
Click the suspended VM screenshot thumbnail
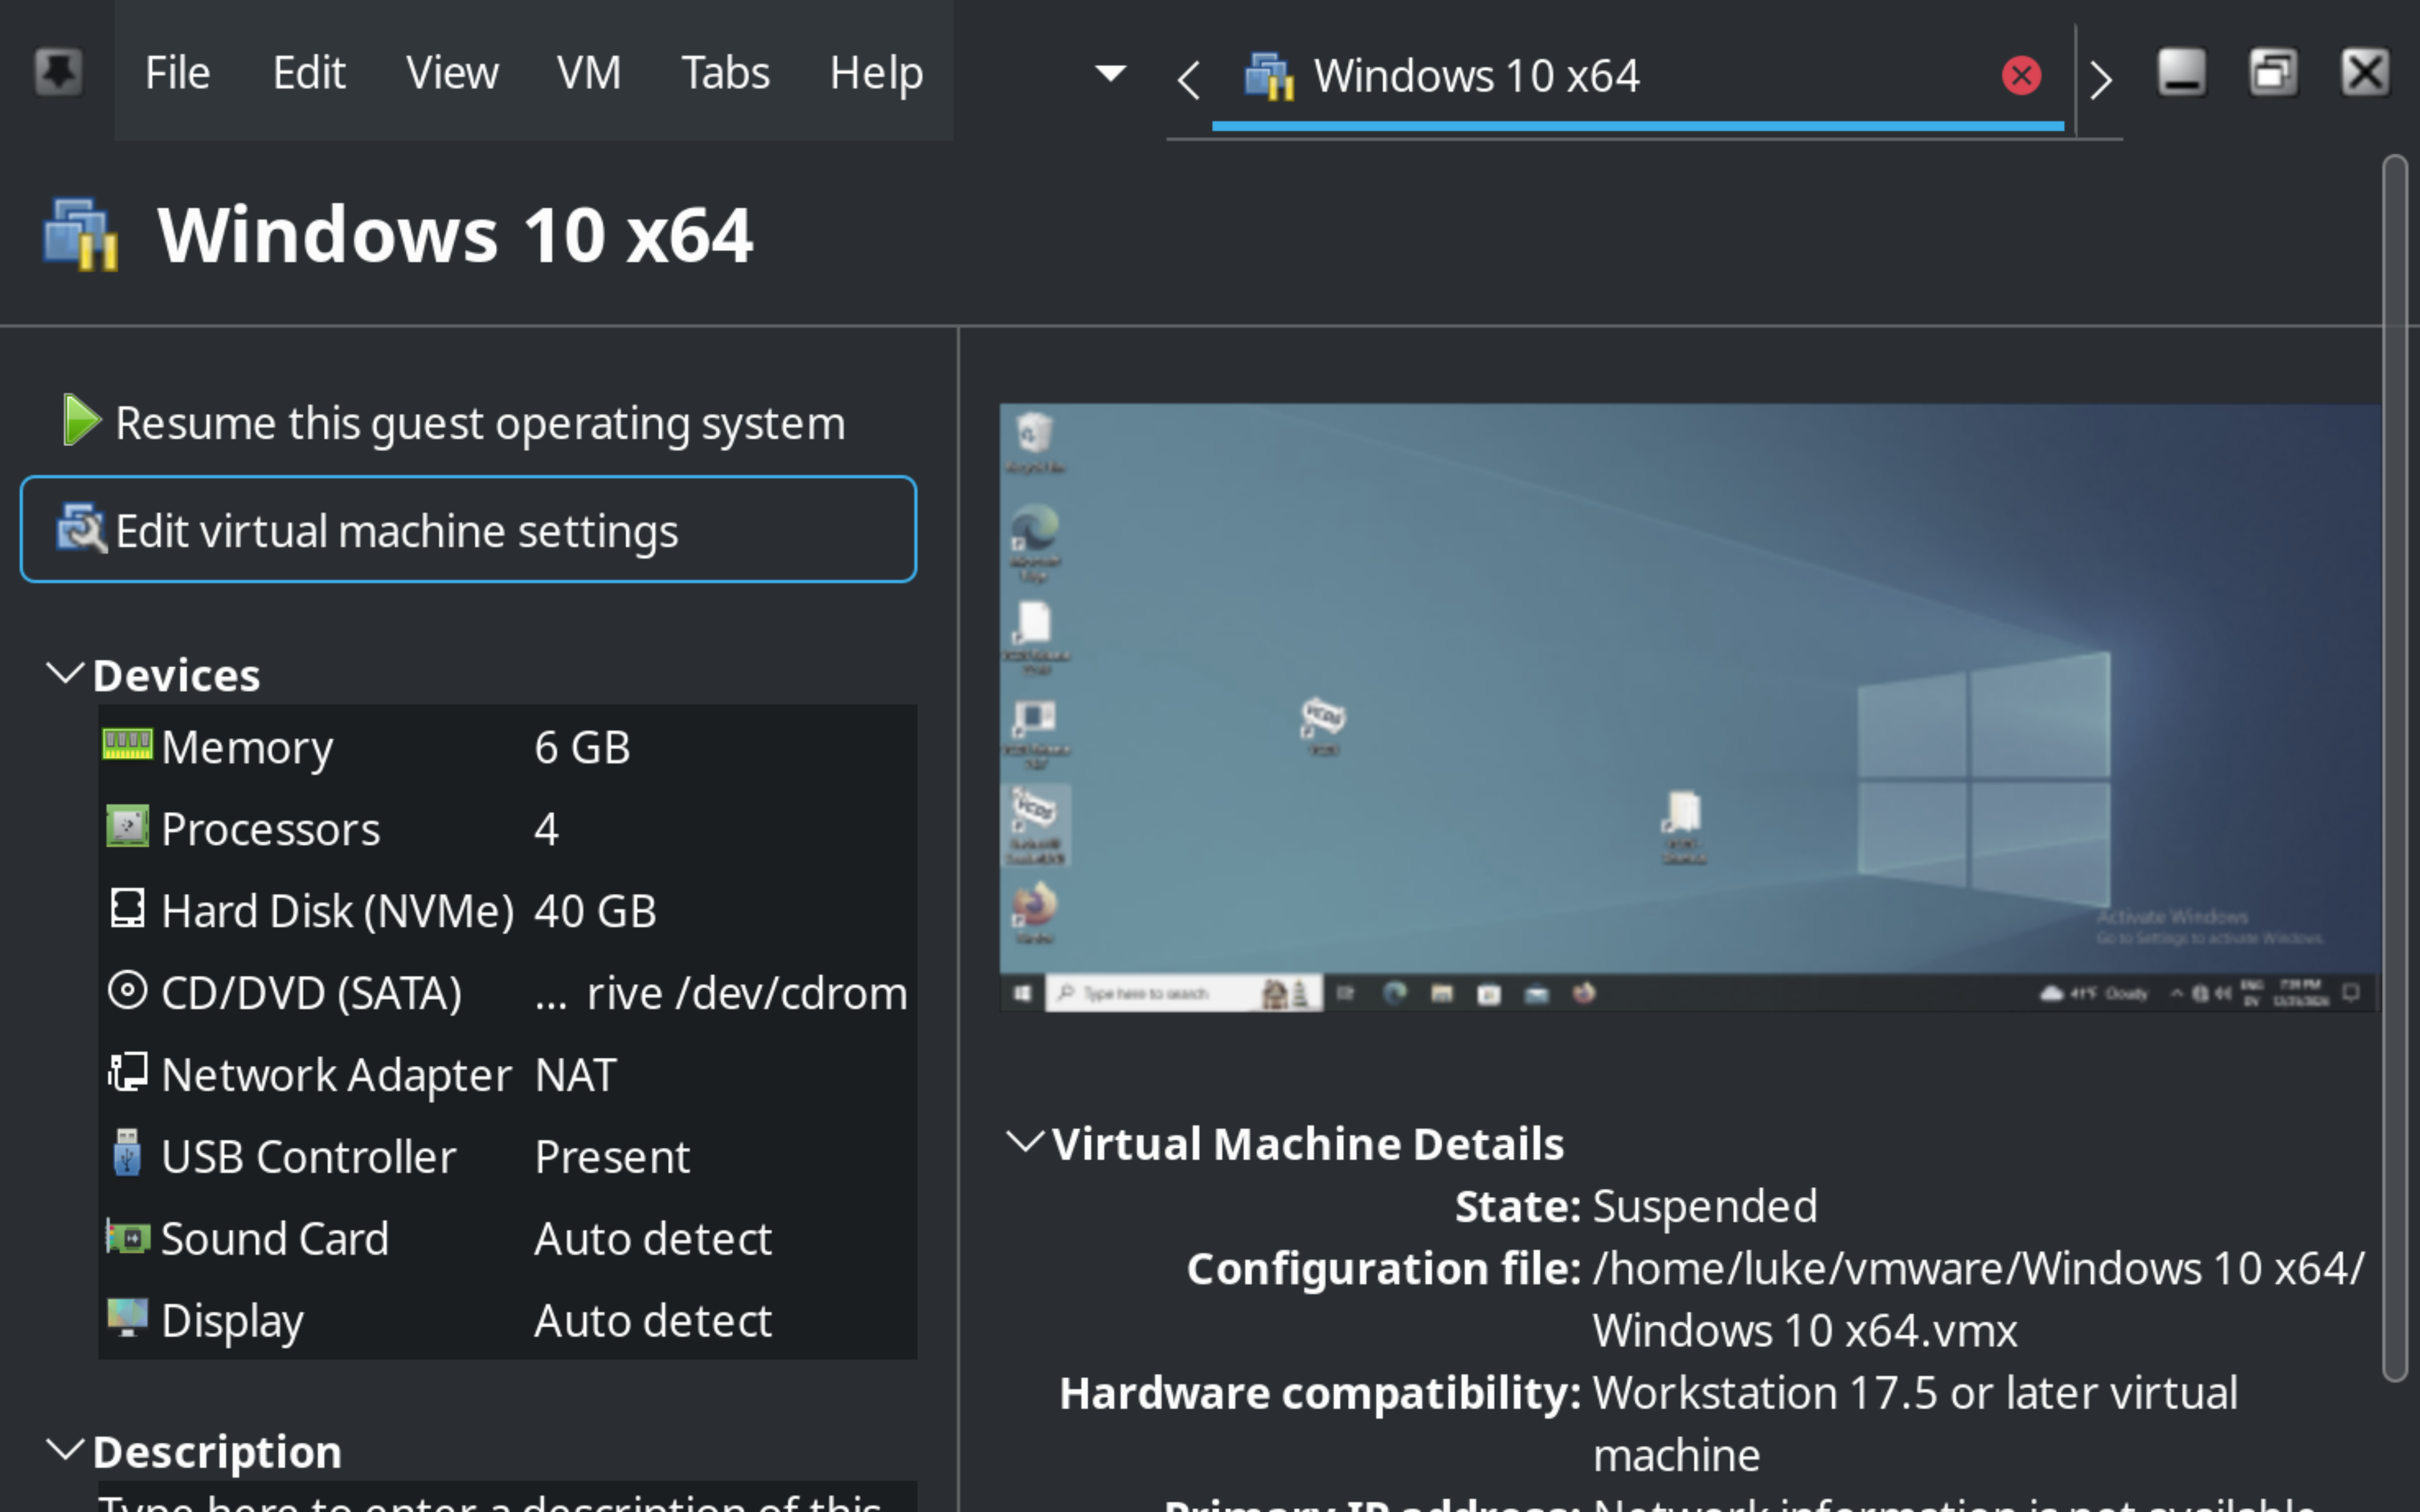click(1690, 707)
